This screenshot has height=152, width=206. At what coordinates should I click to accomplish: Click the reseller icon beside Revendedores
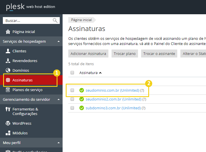[x=8, y=61]
